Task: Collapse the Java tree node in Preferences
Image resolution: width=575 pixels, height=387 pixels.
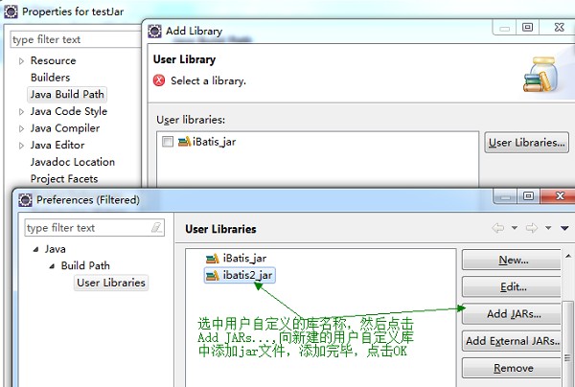Action: 35,250
